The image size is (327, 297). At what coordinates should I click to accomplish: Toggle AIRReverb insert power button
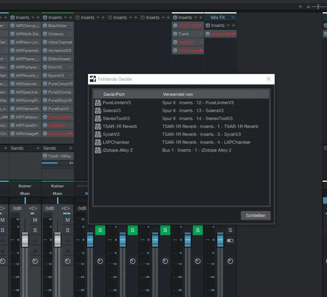coord(13,75)
